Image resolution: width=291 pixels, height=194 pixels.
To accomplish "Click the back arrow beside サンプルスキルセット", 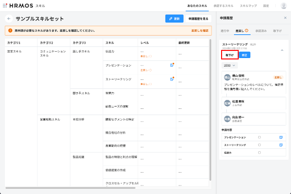I will coord(9,19).
